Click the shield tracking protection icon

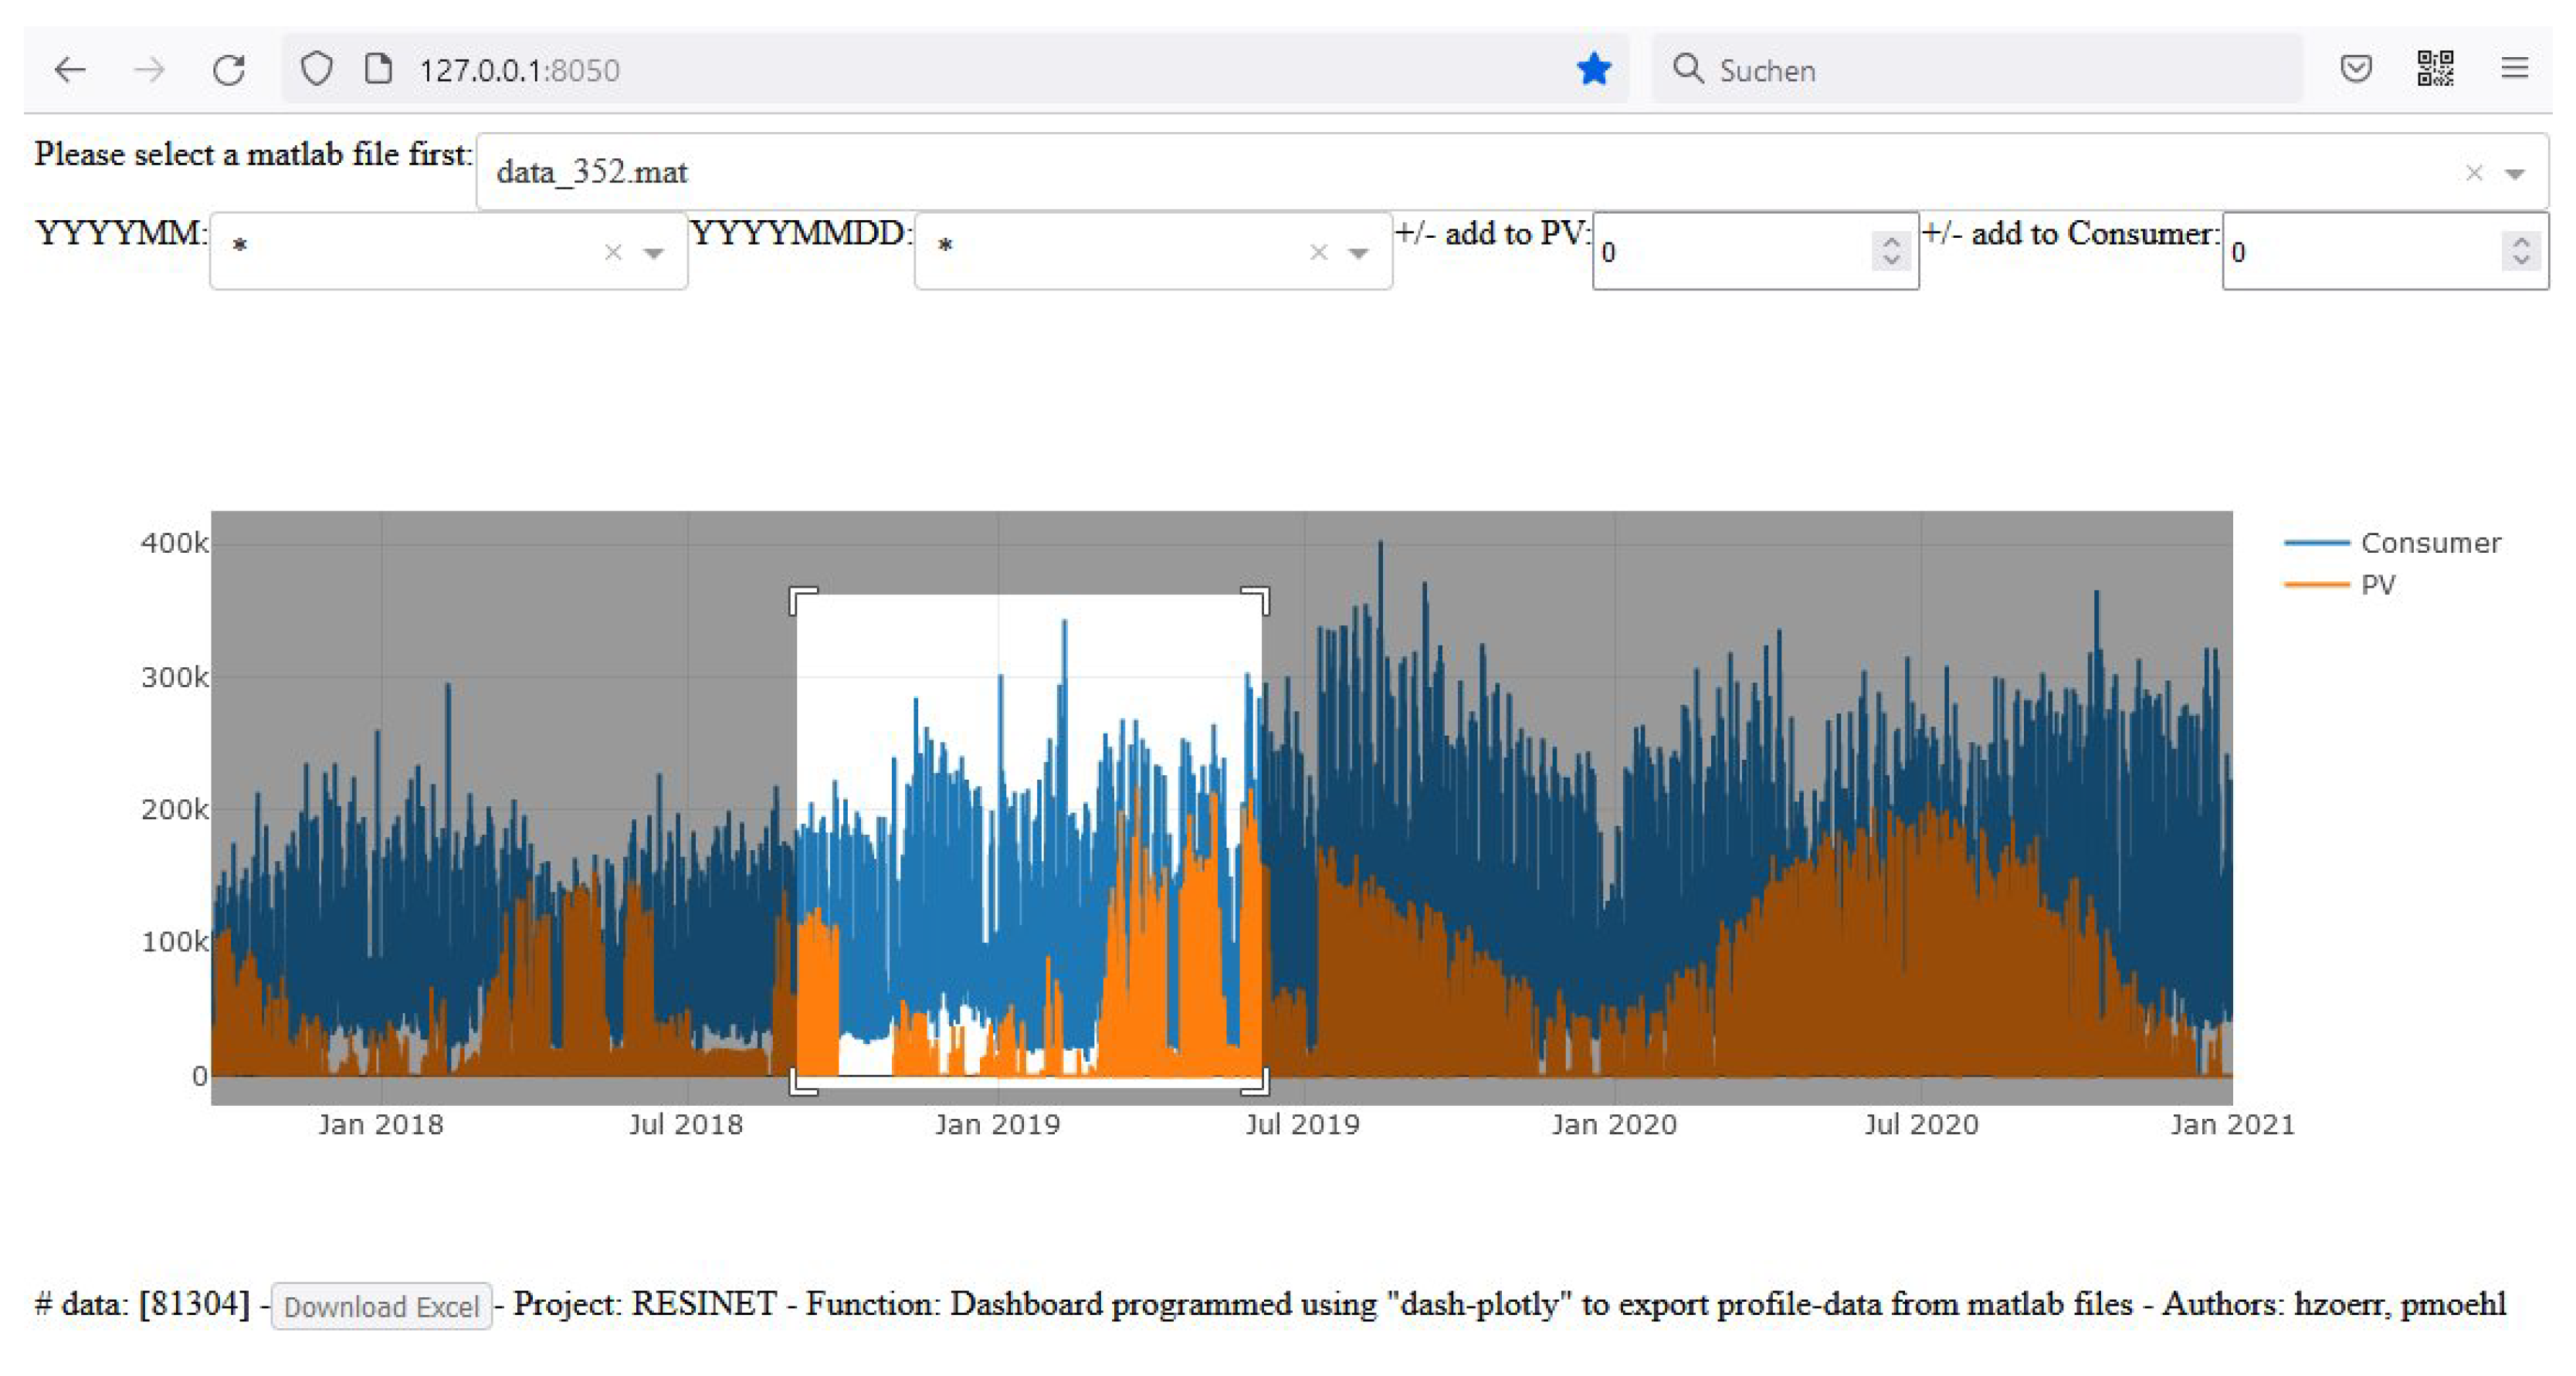point(317,70)
